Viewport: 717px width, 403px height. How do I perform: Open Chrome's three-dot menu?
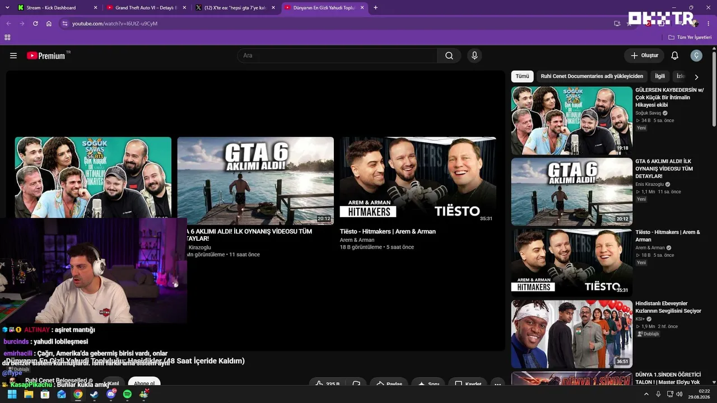pyautogui.click(x=709, y=24)
